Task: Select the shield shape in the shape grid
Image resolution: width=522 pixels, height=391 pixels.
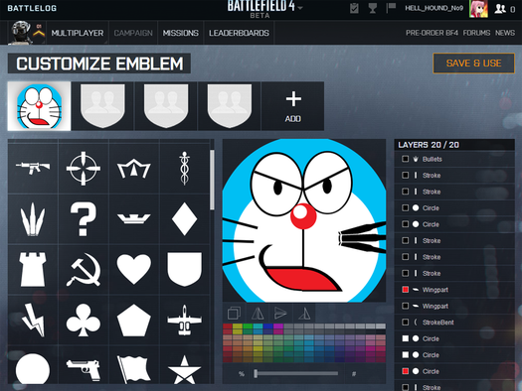Action: [184, 269]
